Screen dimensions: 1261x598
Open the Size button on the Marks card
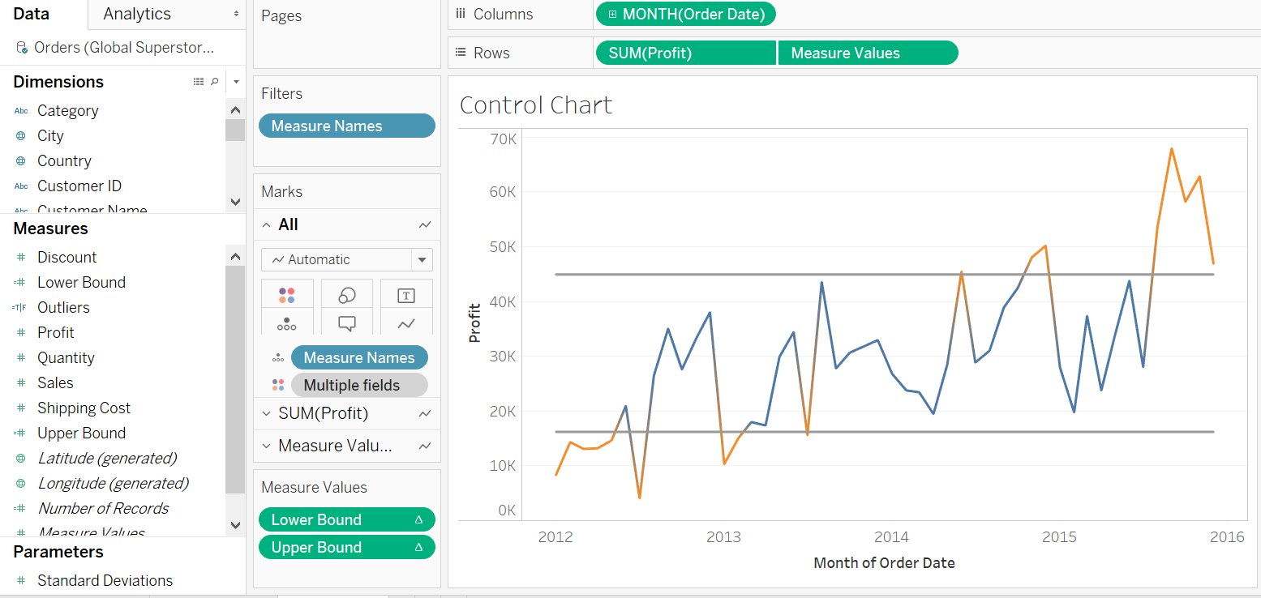point(347,295)
